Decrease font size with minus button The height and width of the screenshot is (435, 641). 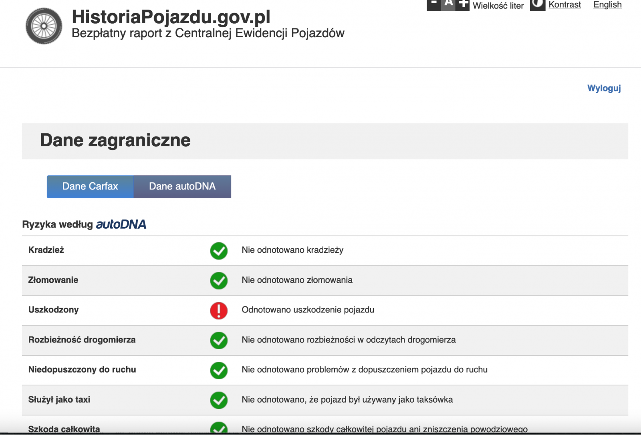coord(434,4)
